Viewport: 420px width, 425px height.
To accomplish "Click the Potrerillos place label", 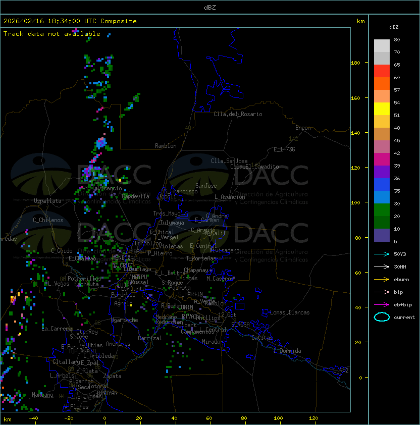I will (84, 278).
